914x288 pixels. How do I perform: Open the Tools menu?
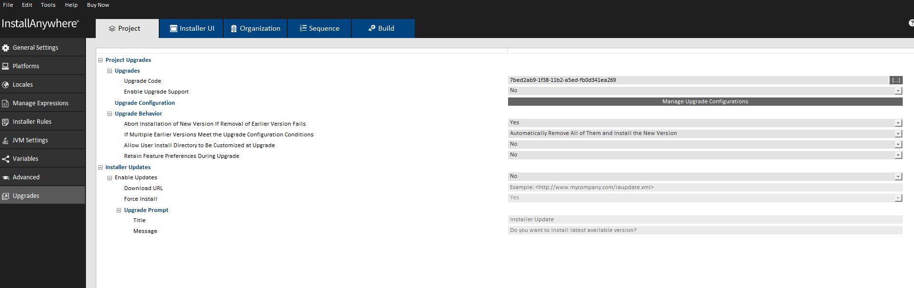tap(48, 5)
